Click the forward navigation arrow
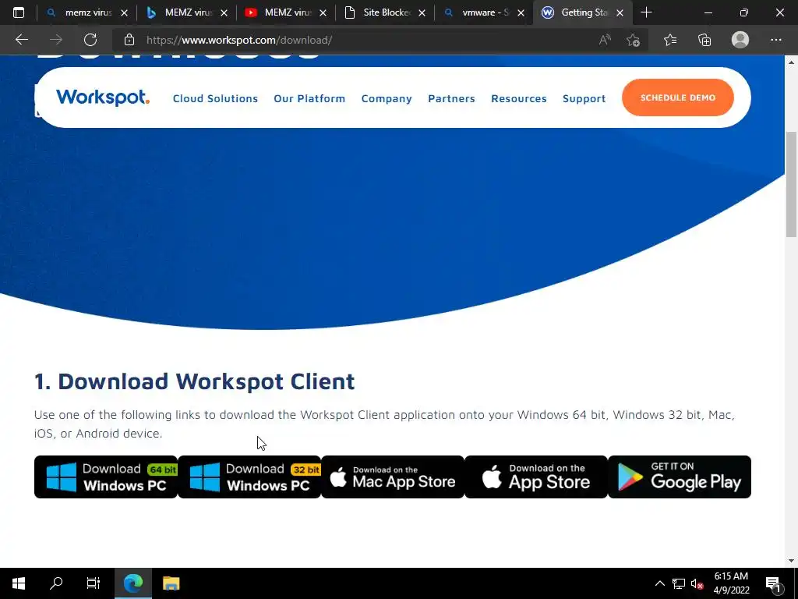Viewport: 798px width, 599px height. [56, 40]
